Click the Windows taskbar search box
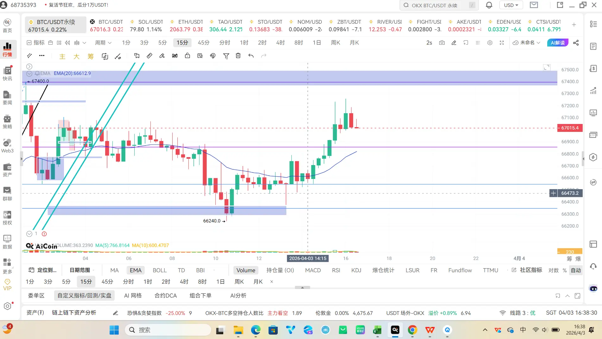Viewport: 602px width, 339px height. pos(168,330)
